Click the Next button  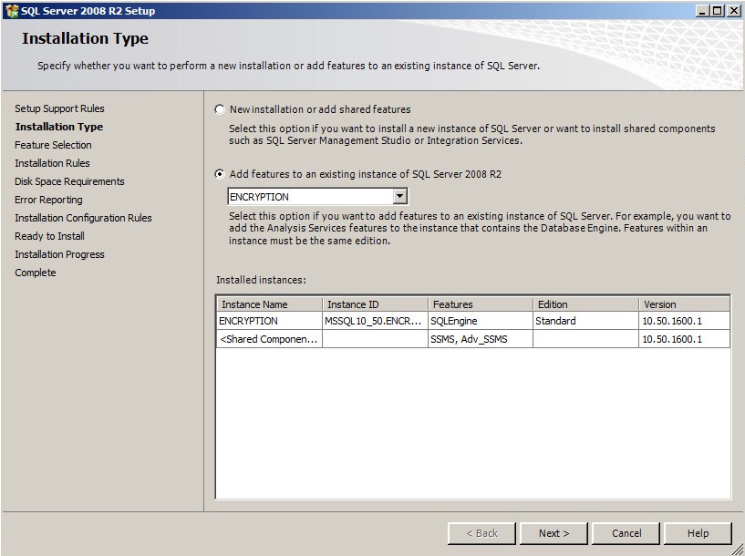coord(554,533)
